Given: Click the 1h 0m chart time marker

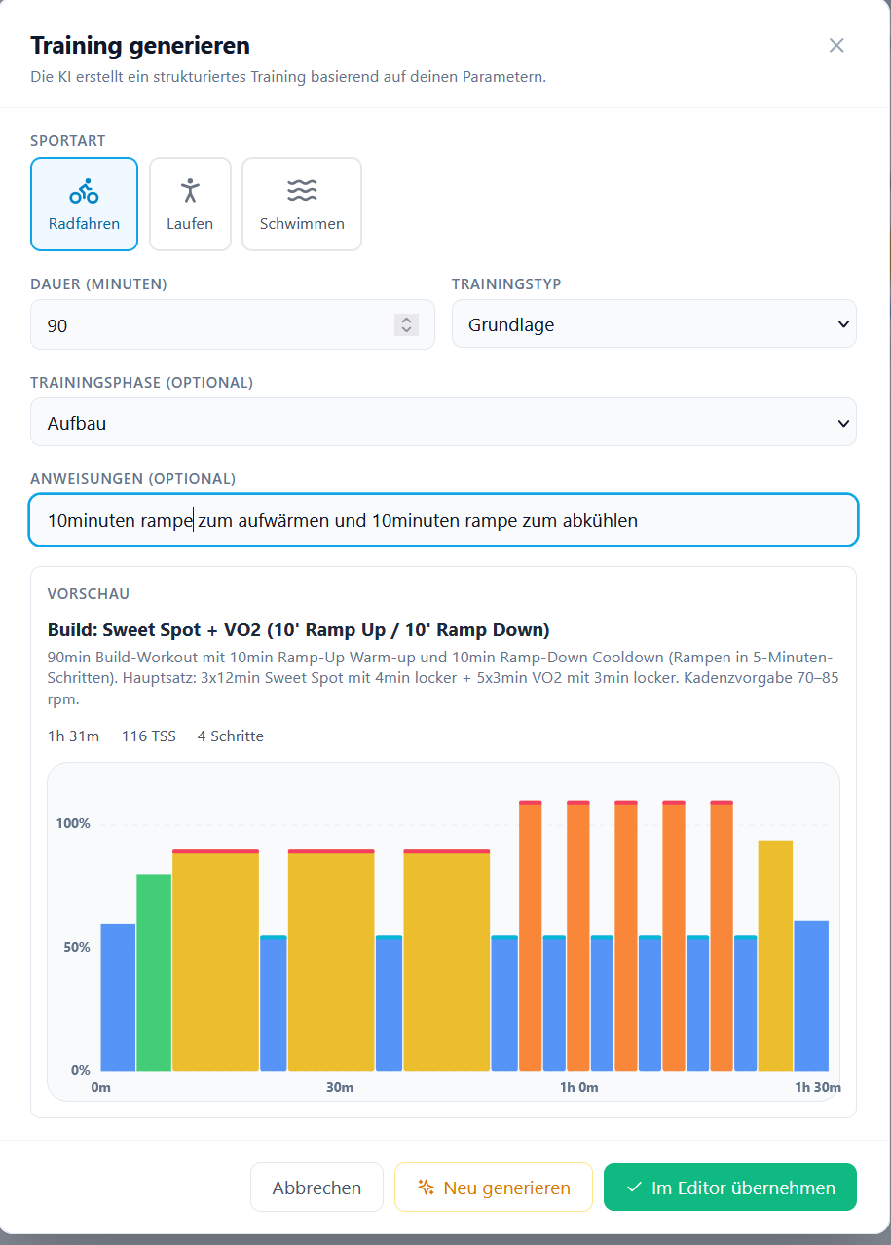Looking at the screenshot, I should 578,1087.
